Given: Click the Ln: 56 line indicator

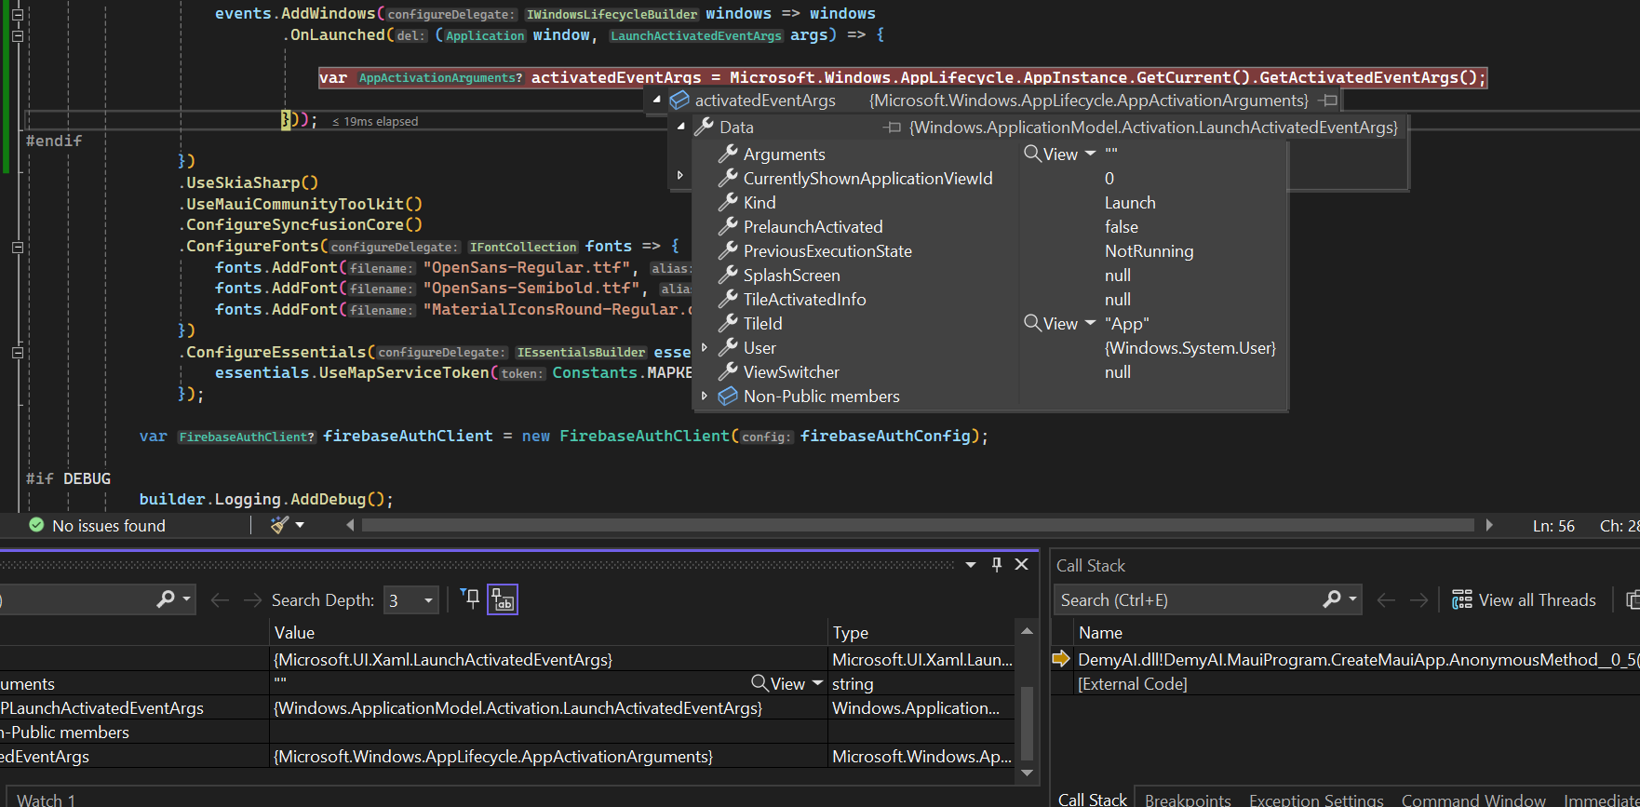Looking at the screenshot, I should coord(1553,526).
